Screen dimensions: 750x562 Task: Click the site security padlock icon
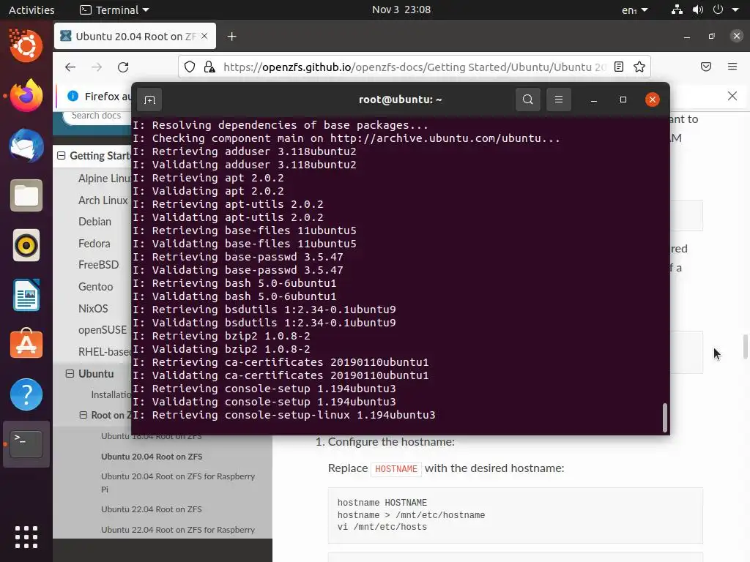click(209, 67)
